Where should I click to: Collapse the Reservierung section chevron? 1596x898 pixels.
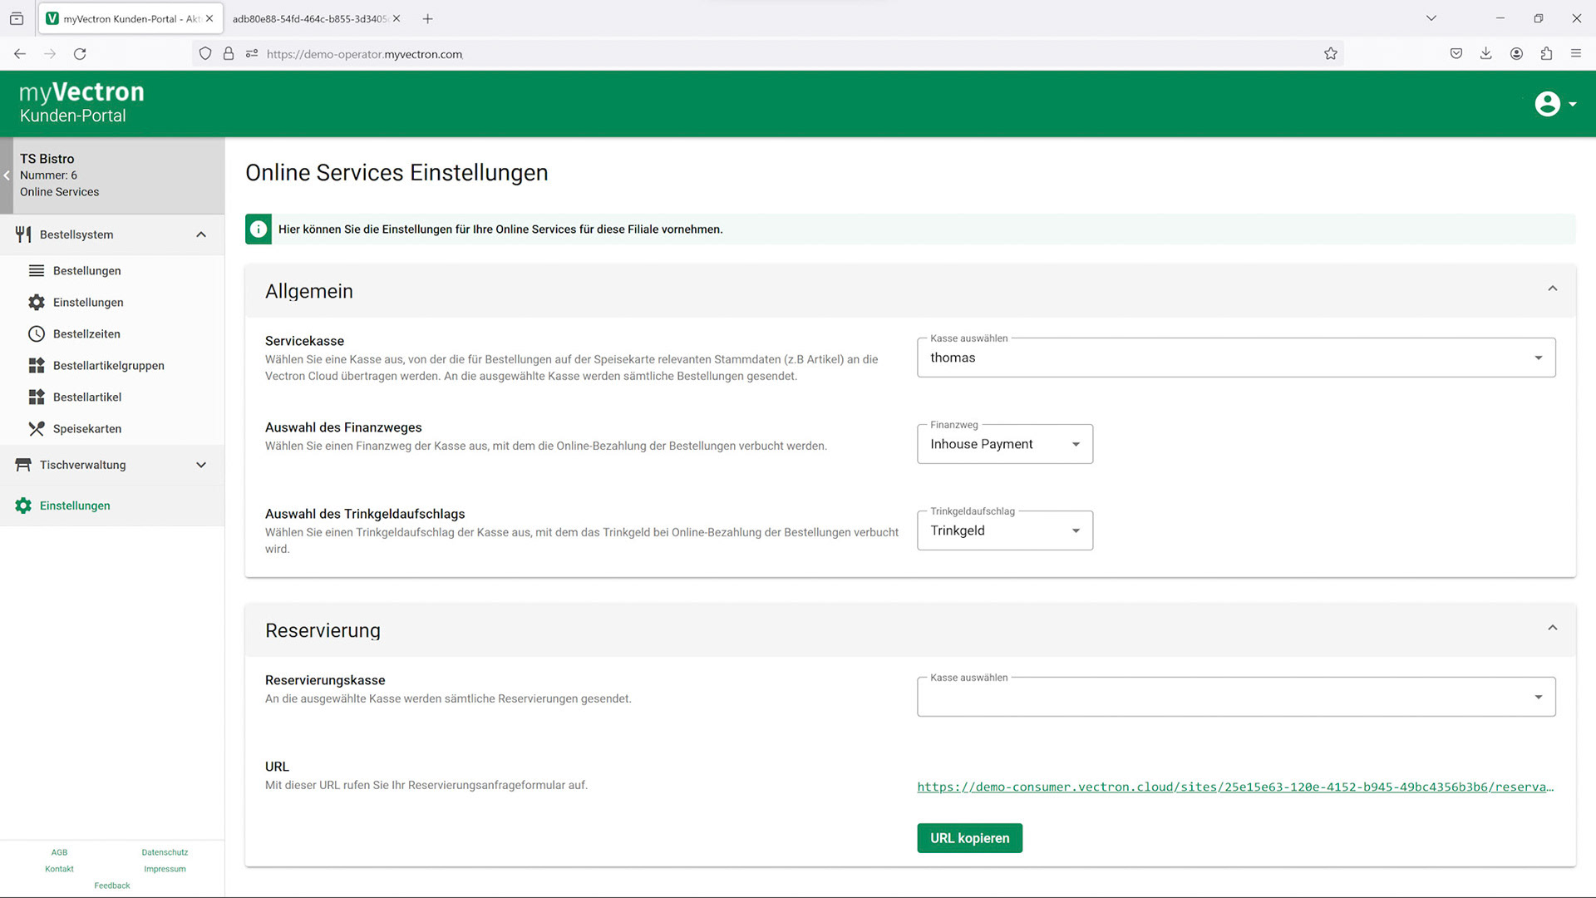point(1552,629)
